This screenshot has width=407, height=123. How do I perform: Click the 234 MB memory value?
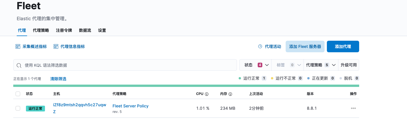tap(228, 108)
